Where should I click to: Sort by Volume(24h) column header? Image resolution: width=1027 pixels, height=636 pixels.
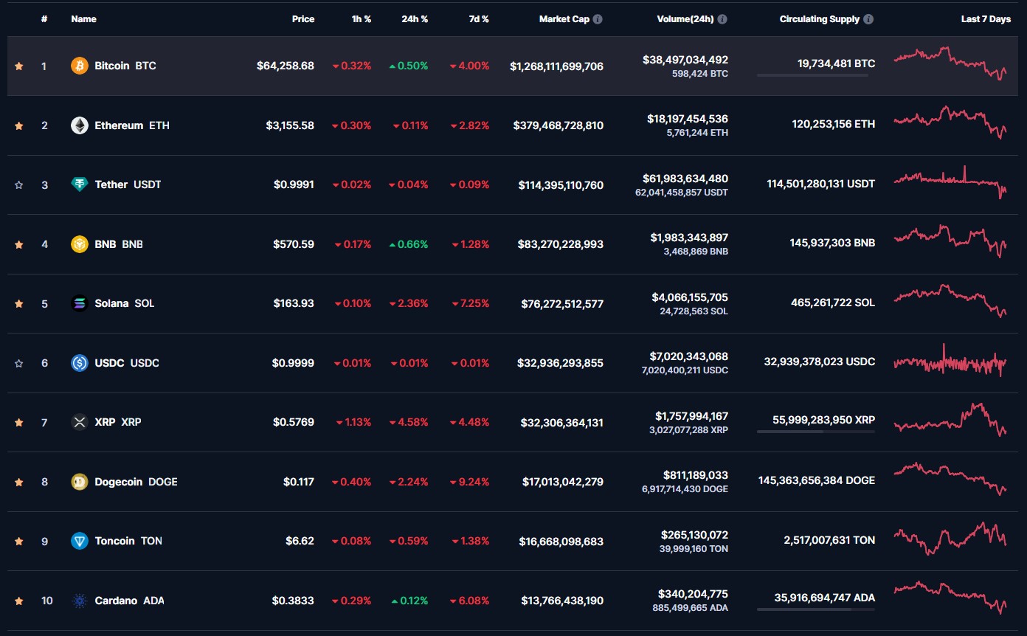click(x=685, y=19)
